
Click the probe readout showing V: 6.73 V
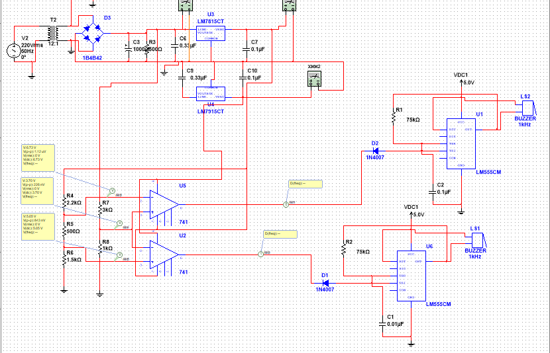click(38, 158)
